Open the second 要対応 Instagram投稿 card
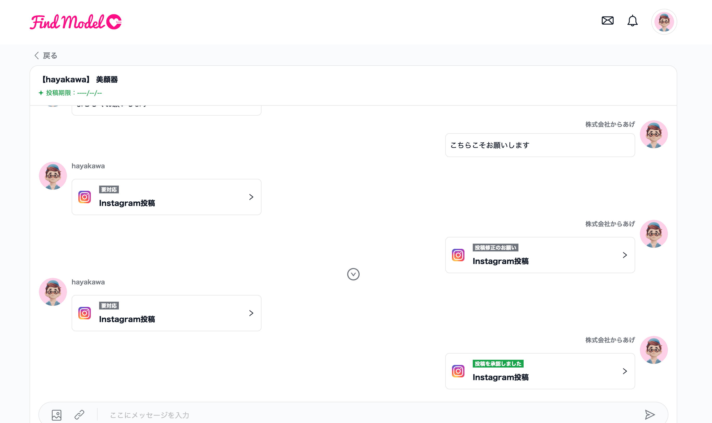Screen dimensions: 712x423 pyautogui.click(x=166, y=313)
